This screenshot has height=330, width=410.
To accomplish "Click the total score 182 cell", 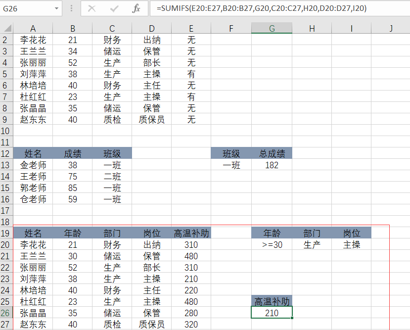I will [x=272, y=165].
